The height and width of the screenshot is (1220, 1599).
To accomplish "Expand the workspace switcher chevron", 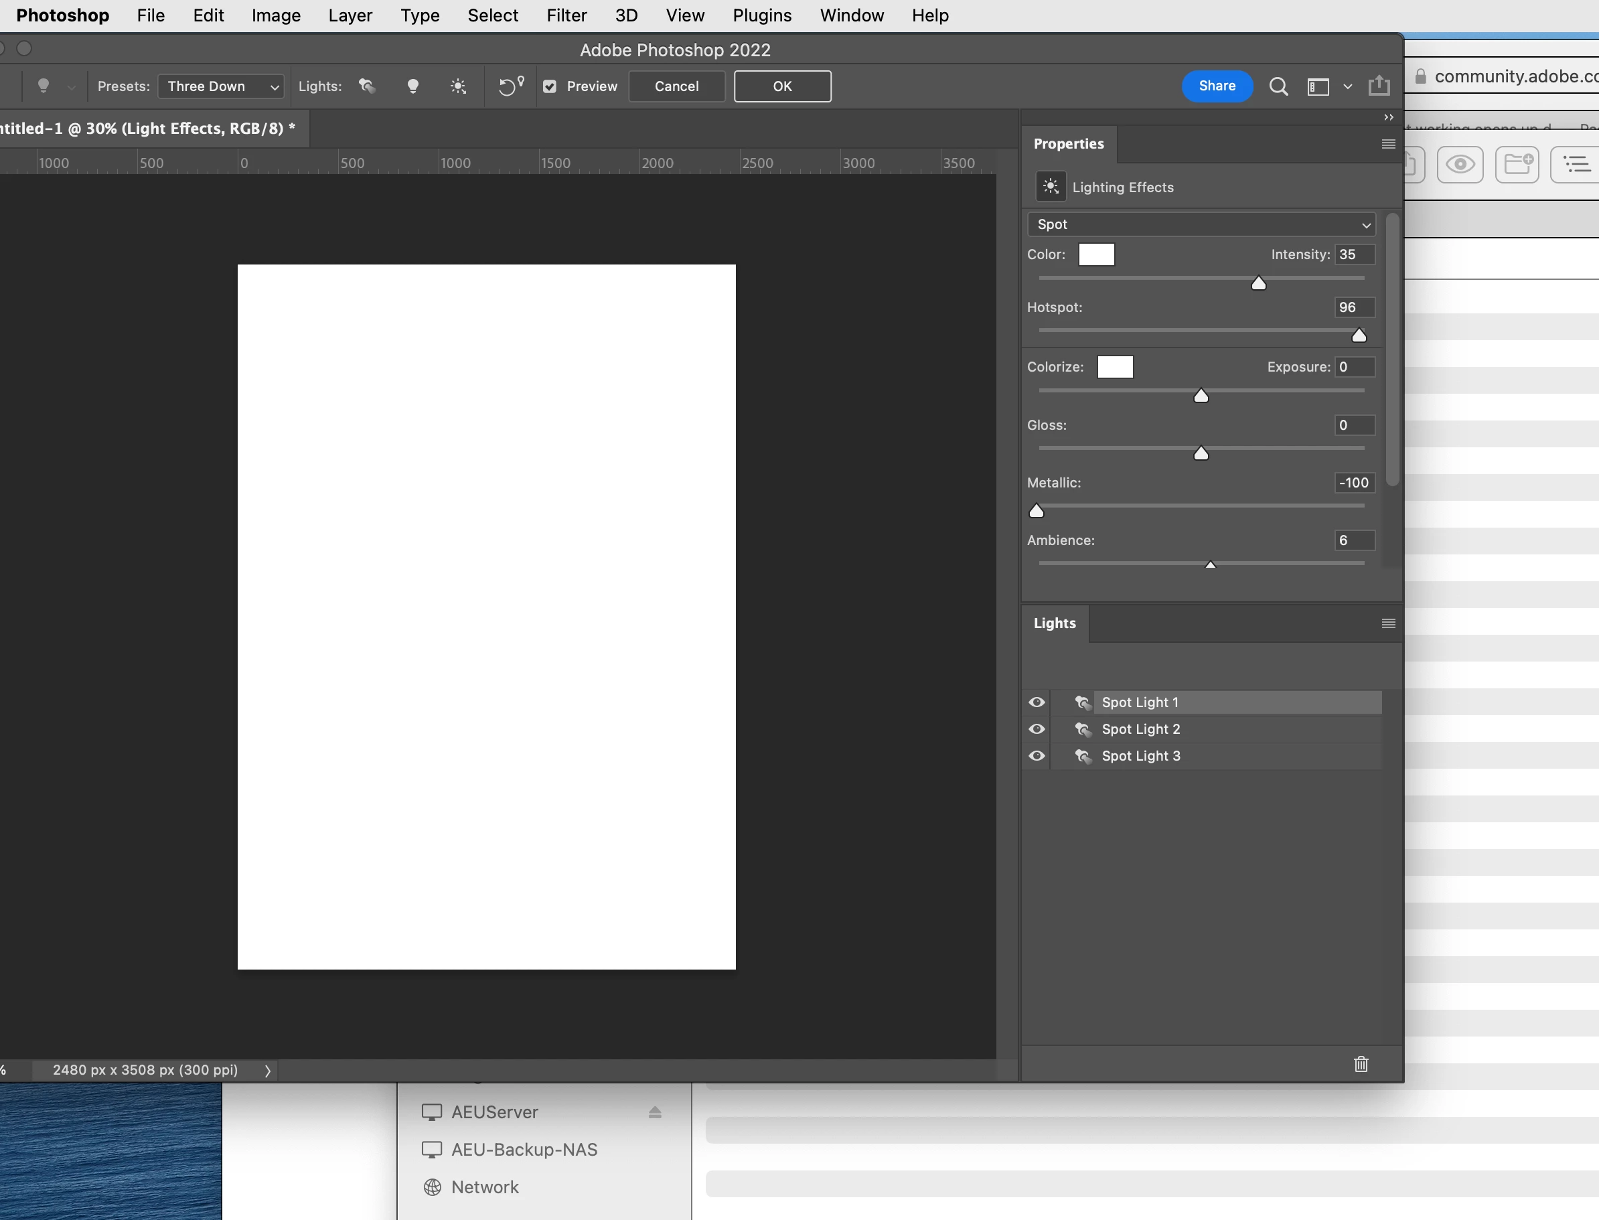I will point(1348,86).
